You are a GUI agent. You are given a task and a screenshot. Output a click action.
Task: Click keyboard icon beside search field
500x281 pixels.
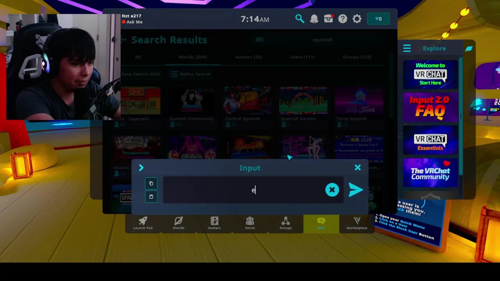pos(259,39)
